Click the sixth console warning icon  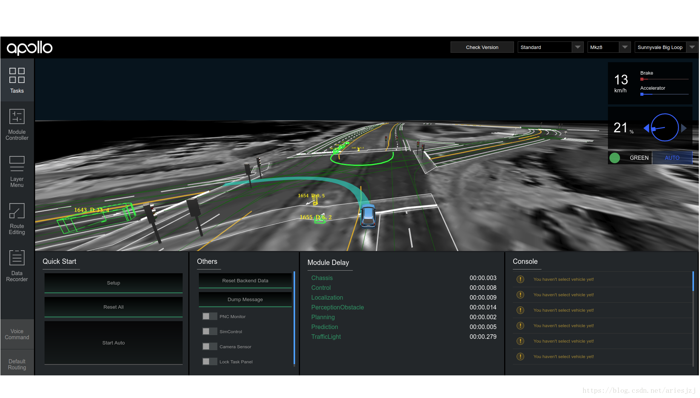click(x=520, y=357)
